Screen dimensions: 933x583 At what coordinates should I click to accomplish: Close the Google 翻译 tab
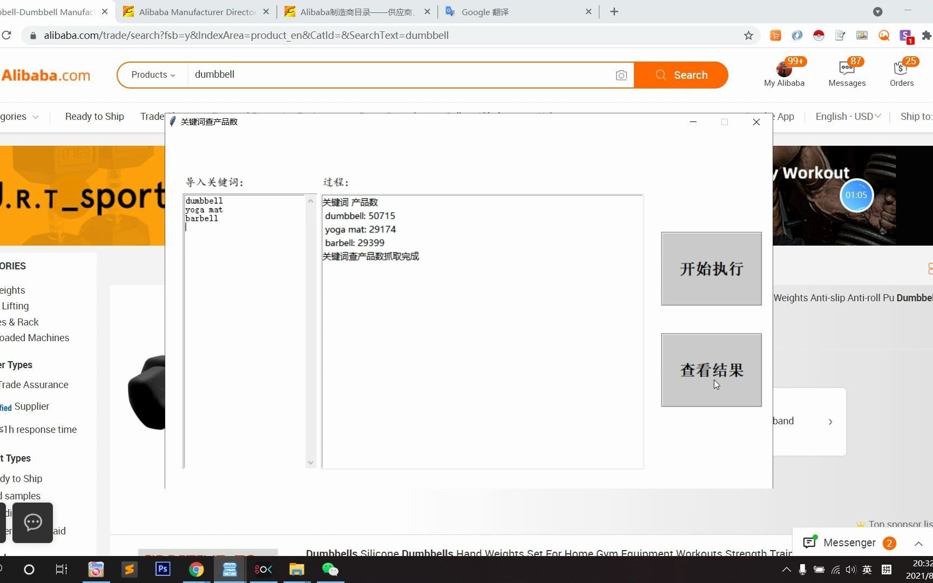(589, 12)
